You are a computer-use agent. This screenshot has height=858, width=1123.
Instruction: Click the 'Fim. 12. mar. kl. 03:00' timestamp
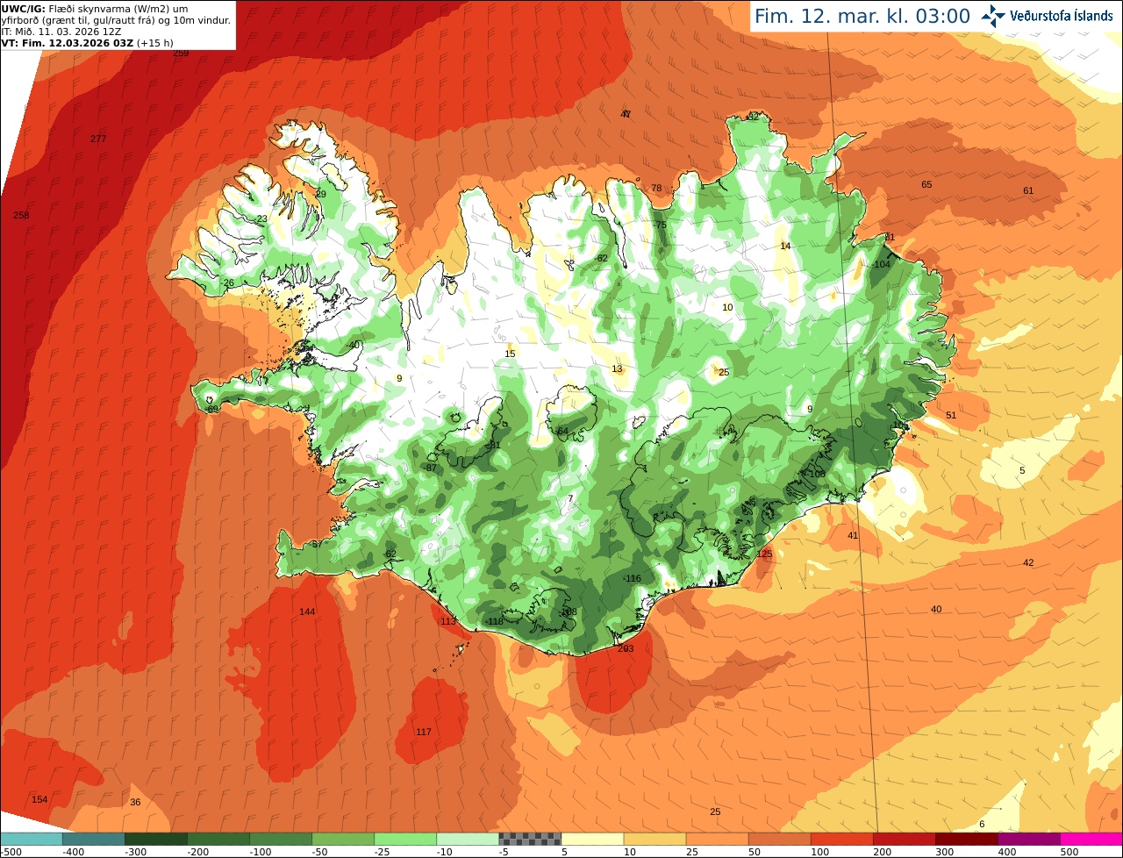[862, 16]
